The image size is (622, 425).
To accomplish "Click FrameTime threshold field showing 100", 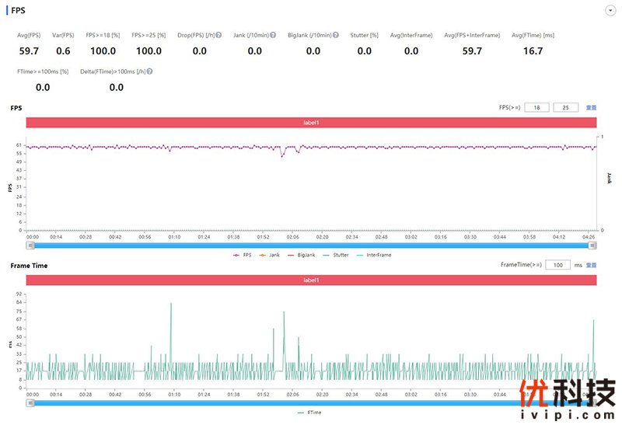I will [557, 265].
